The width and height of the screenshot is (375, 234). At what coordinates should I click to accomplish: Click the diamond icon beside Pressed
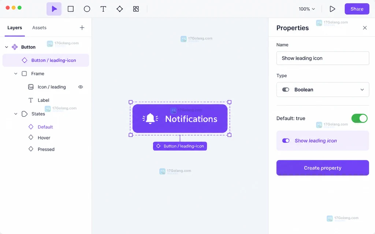click(31, 149)
